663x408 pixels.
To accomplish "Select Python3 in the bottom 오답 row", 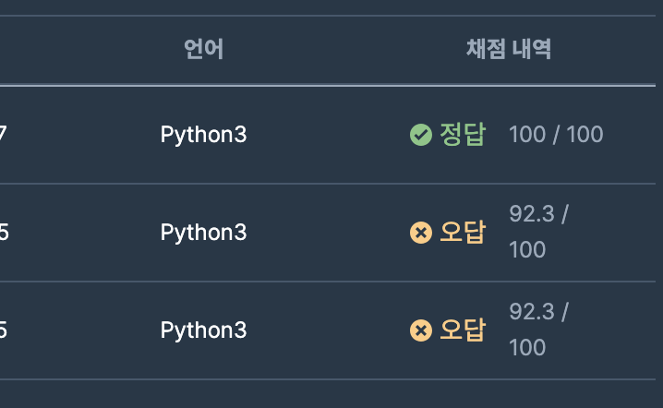I will point(203,330).
